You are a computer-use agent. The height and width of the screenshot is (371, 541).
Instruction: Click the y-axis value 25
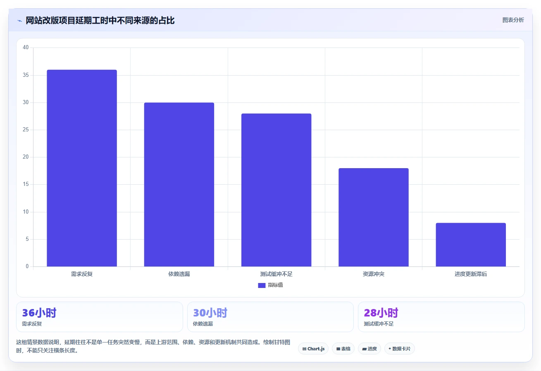[26, 130]
